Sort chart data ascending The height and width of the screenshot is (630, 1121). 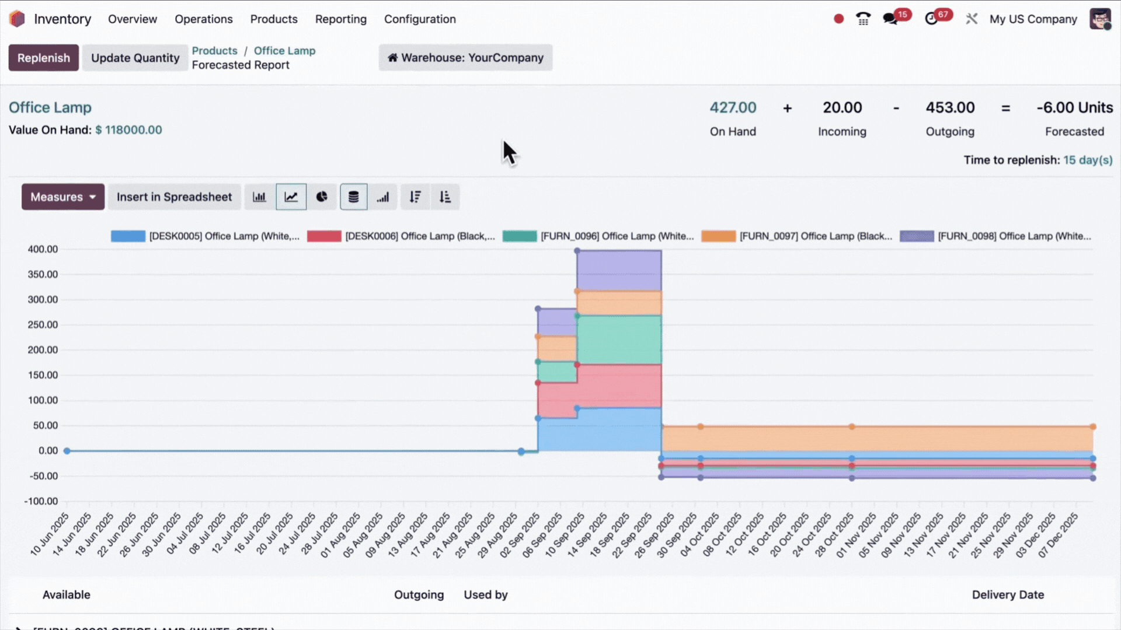pos(445,197)
